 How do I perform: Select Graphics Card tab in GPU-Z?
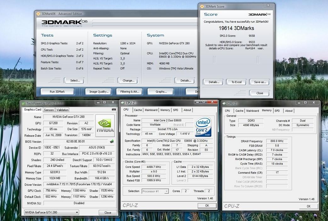click(x=33, y=109)
